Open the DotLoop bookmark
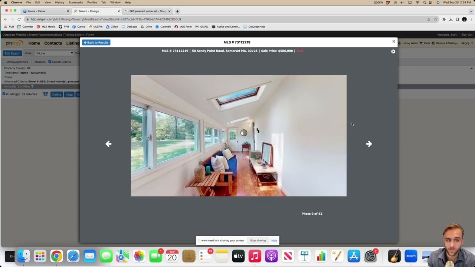The height and width of the screenshot is (267, 475). tap(130, 27)
